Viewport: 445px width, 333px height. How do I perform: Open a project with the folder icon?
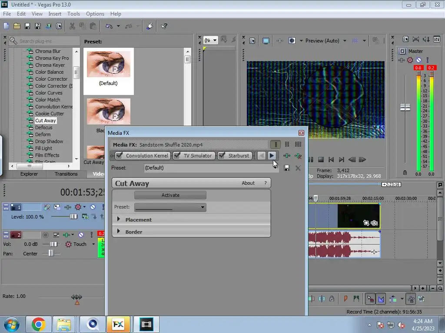(17, 26)
